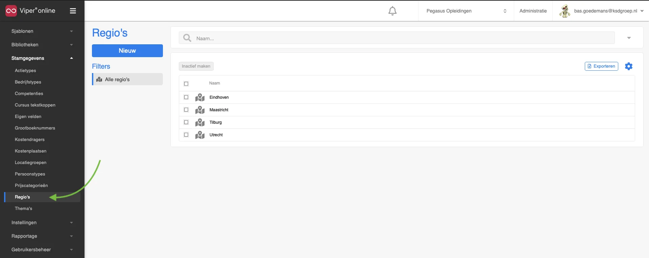Open Competenties in the sidebar
Image resolution: width=649 pixels, height=258 pixels.
(29, 94)
